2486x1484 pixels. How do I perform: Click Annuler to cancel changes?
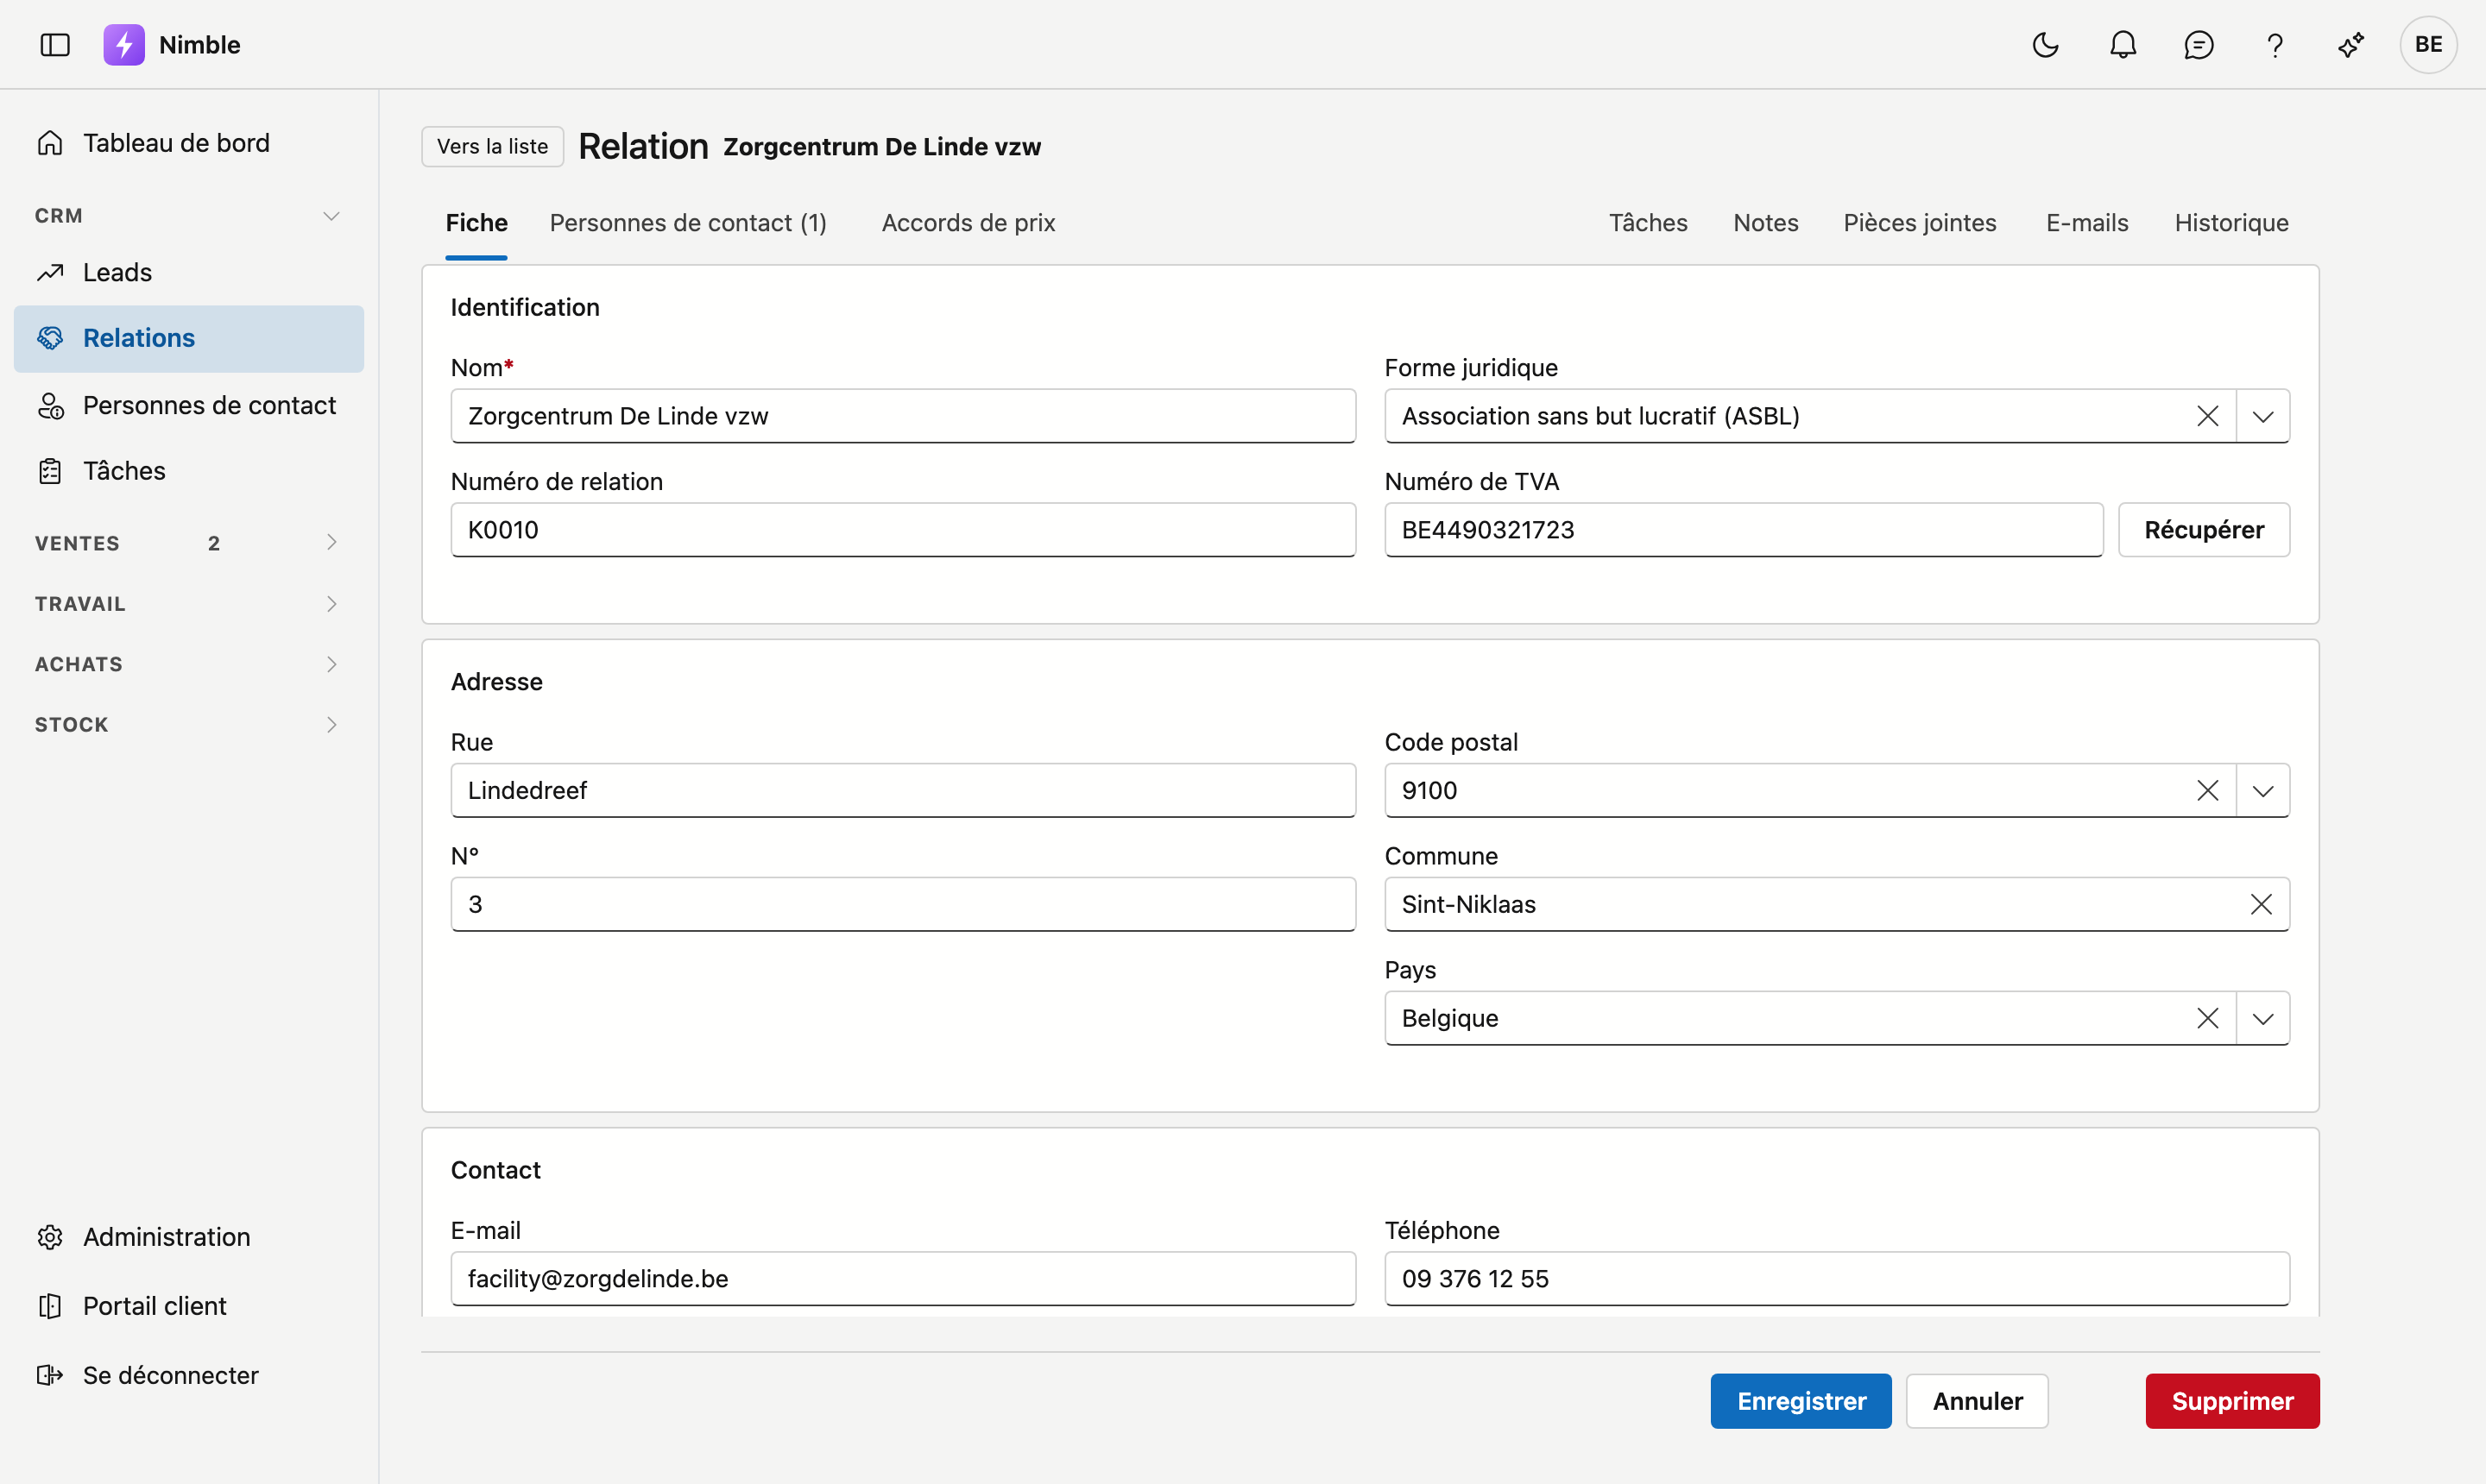(x=1977, y=1401)
